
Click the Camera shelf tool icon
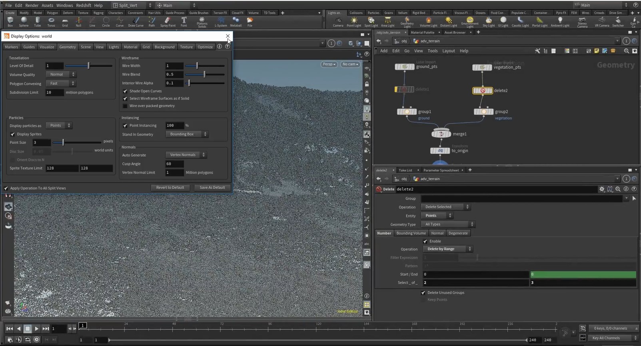click(338, 21)
